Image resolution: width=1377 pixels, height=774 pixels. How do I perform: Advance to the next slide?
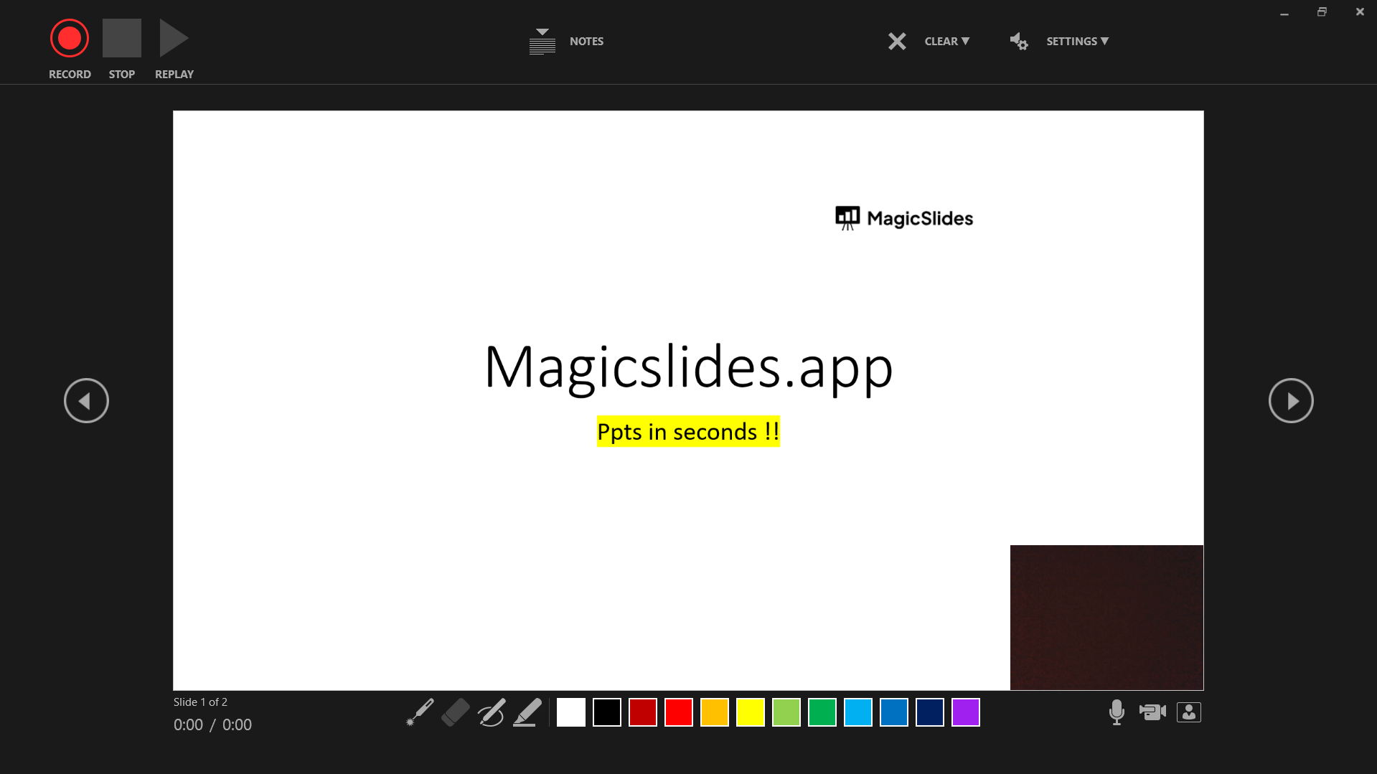point(1291,400)
